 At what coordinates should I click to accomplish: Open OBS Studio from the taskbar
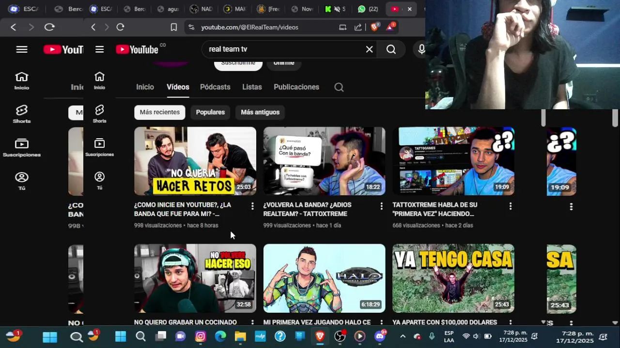(x=340, y=336)
